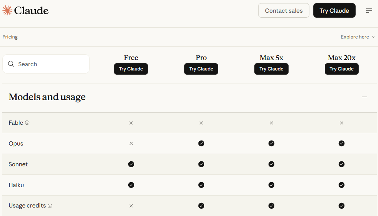Image resolution: width=378 pixels, height=216 pixels.
Task: Click Try Claude under Max 20x plan
Action: click(342, 69)
